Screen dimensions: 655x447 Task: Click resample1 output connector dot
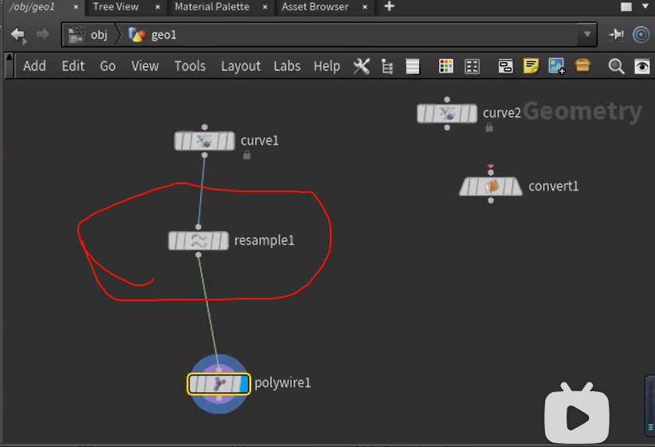click(x=198, y=255)
